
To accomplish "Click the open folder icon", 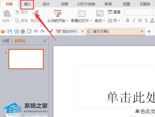I will [x=3, y=32].
